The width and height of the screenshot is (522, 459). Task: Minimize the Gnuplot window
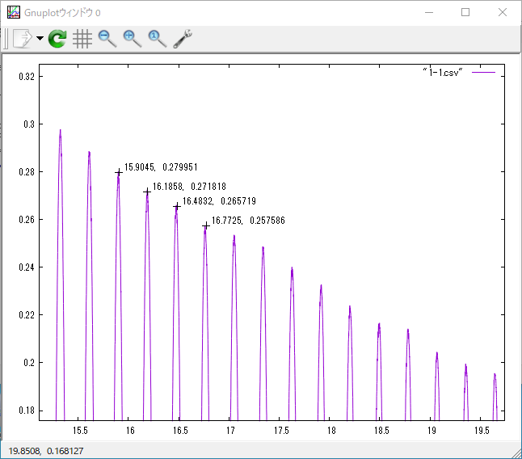pos(428,12)
